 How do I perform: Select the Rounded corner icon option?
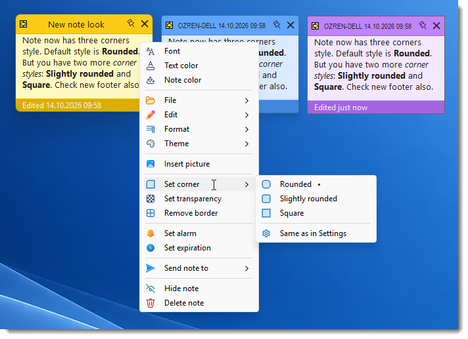pyautogui.click(x=266, y=184)
